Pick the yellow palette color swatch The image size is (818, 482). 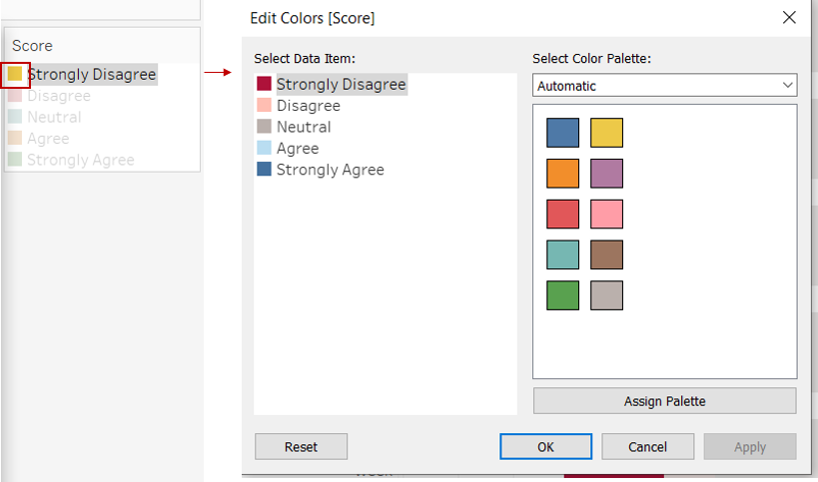coord(606,133)
